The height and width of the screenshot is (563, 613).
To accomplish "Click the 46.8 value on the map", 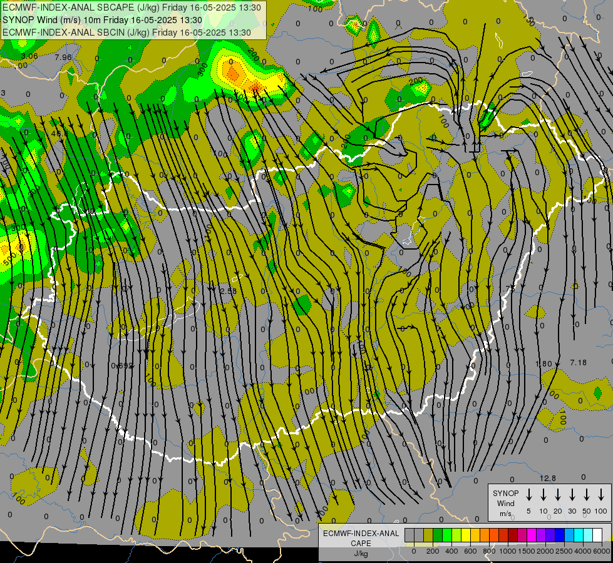I will point(59,133).
